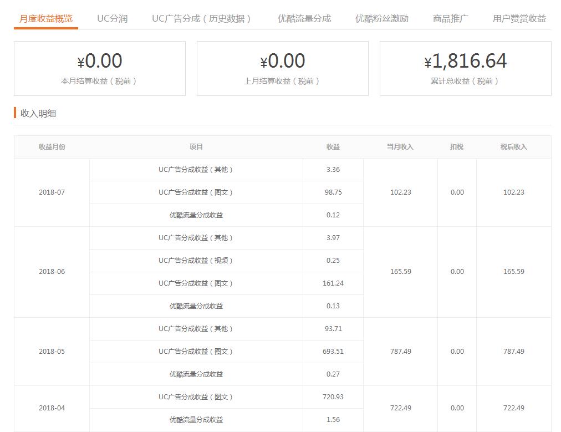
Task: Select the 2018-07 month row
Action: tap(52, 192)
